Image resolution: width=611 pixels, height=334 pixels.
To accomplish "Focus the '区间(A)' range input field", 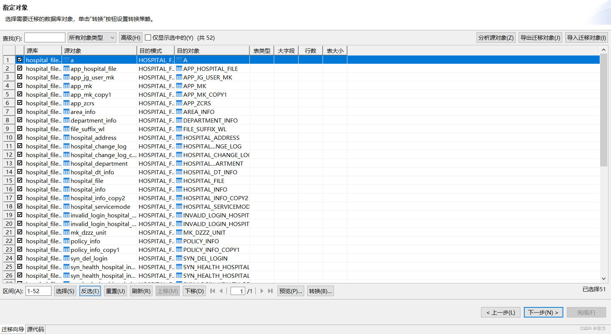I will click(38, 291).
